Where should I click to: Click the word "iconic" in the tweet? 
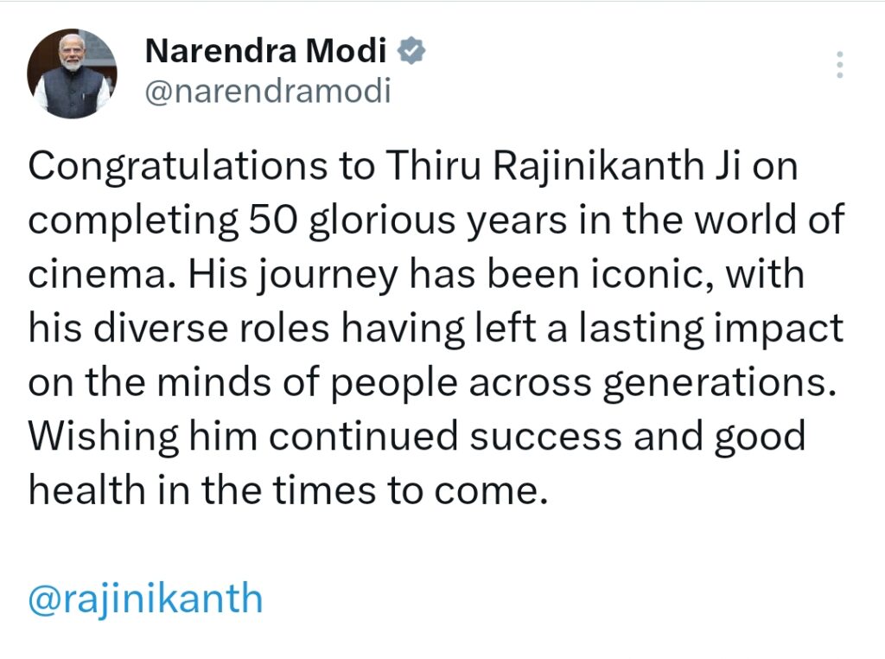[x=617, y=276]
